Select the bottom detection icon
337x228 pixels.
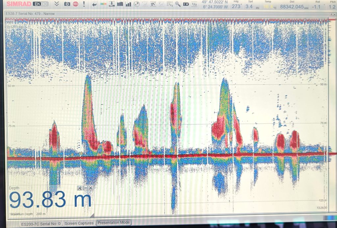point(112,4)
